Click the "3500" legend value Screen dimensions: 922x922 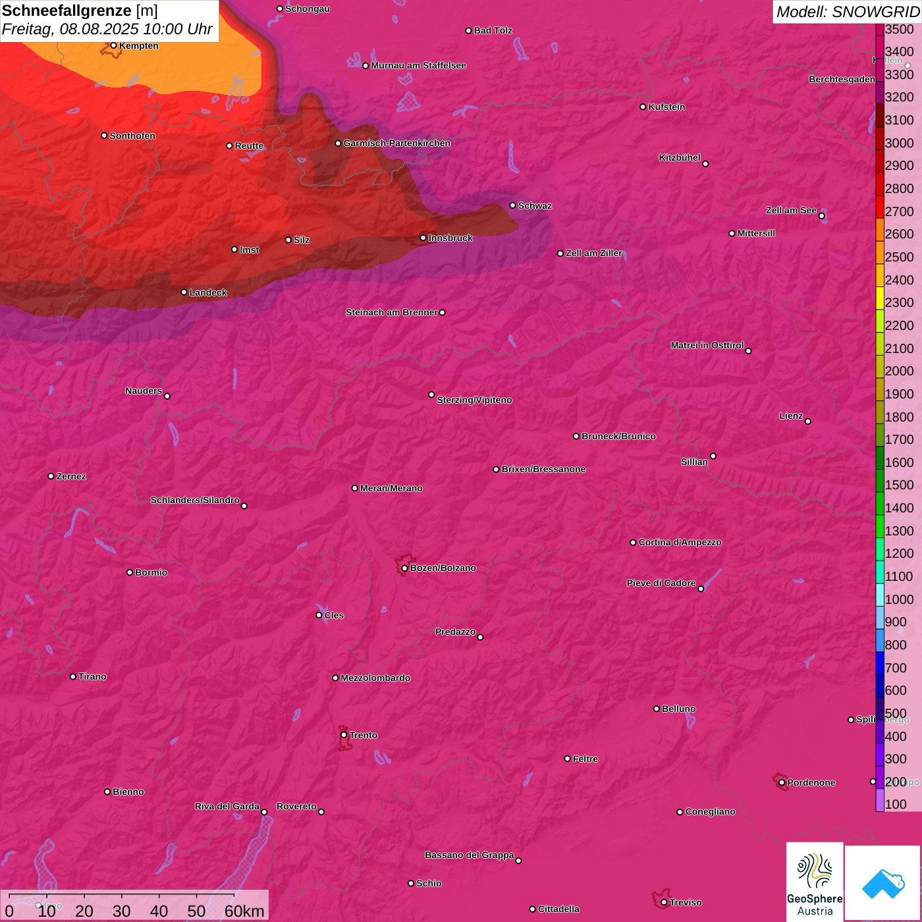coord(899,29)
